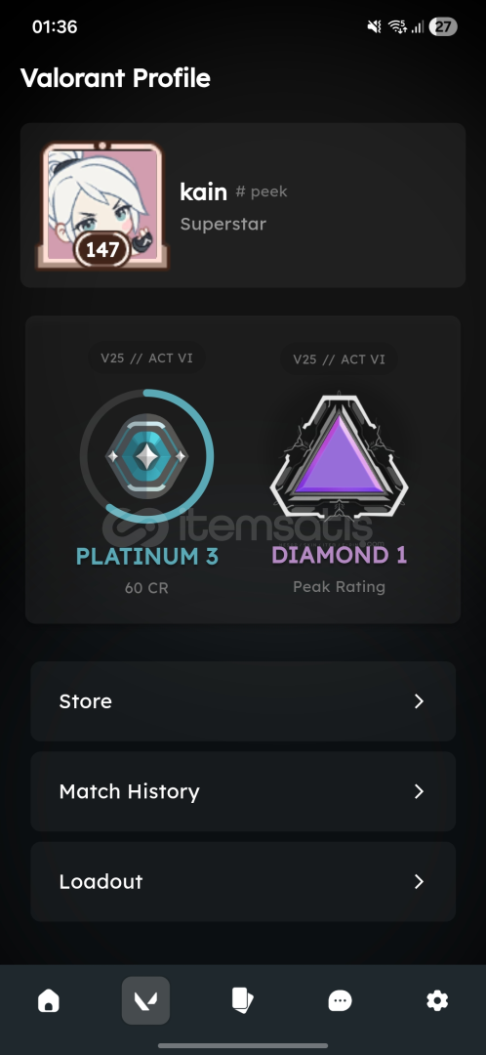Open the Match History row
Image resolution: width=486 pixels, height=1055 pixels.
tap(243, 791)
